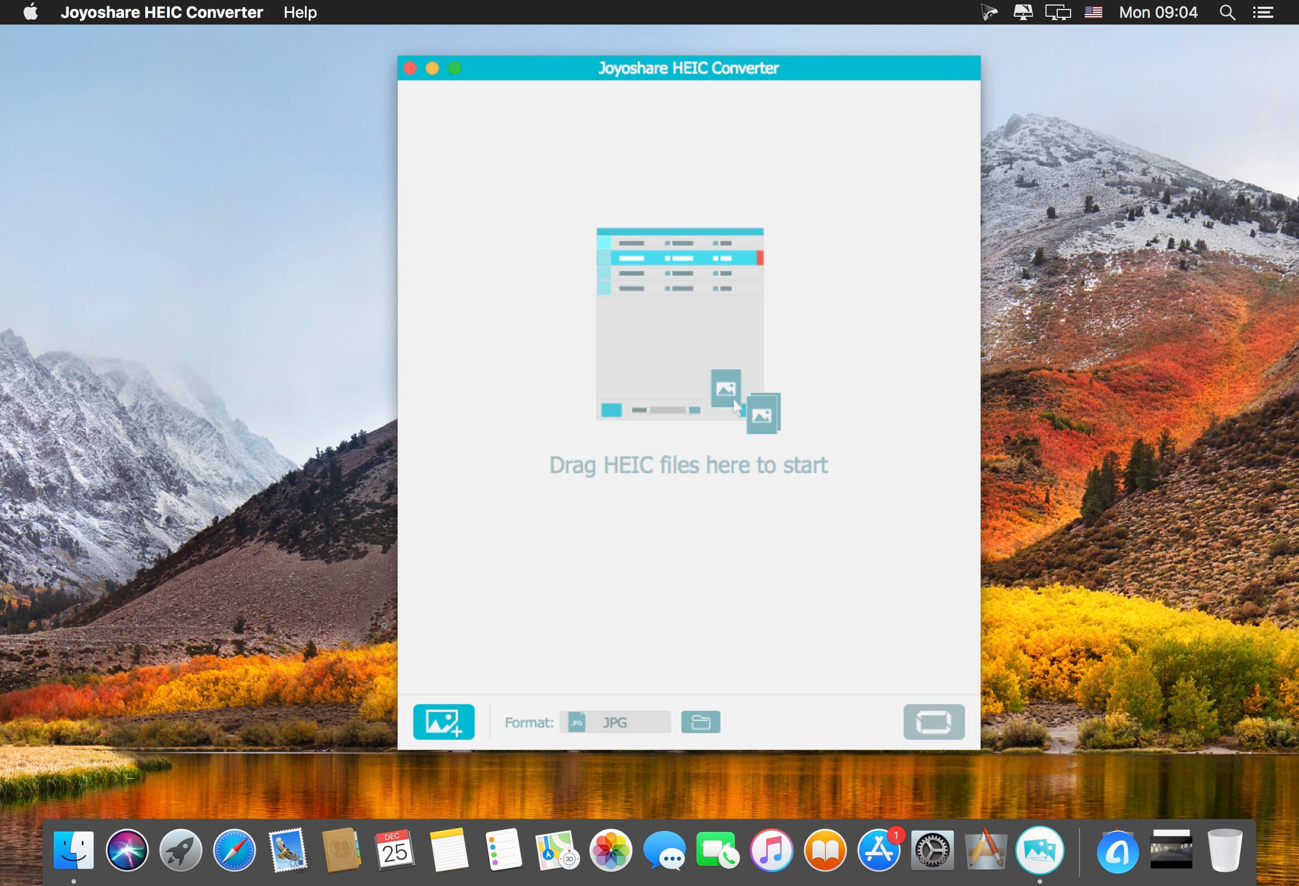Viewport: 1299px width, 886px height.
Task: Open the App Store with badge
Action: tap(879, 850)
